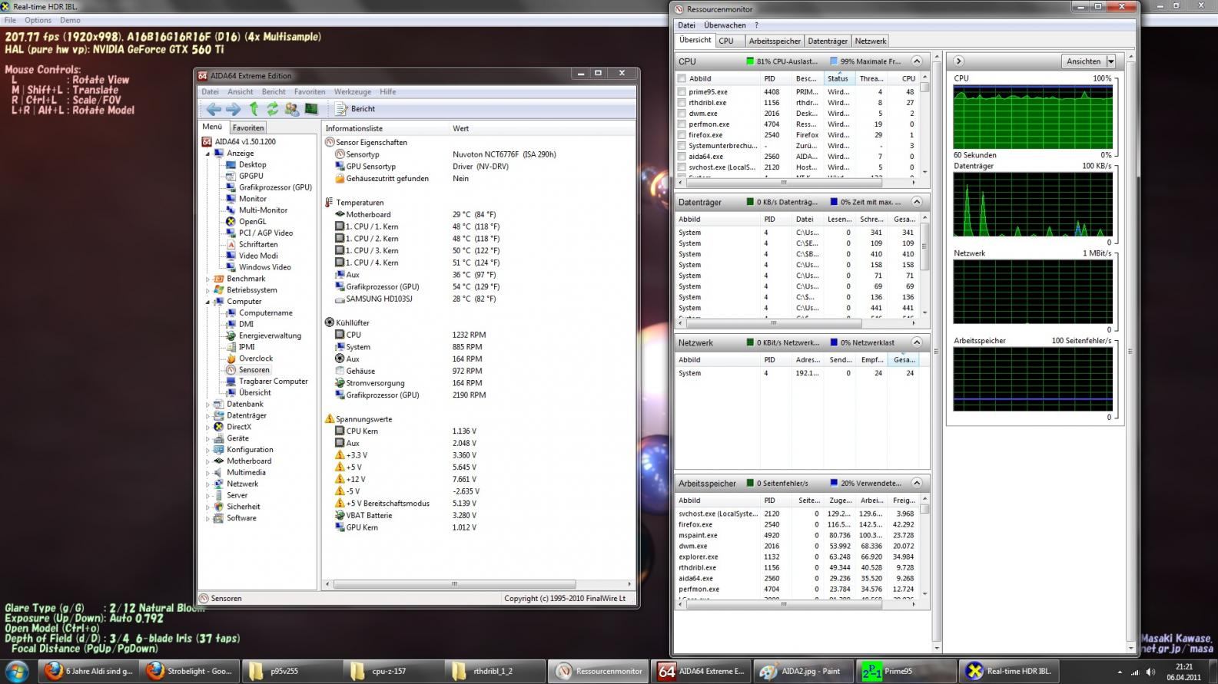Expand the Motherboard tree node
This screenshot has width=1218, height=684.
point(207,461)
